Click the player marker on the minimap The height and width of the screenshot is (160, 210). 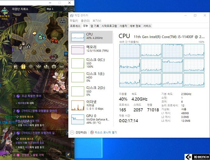(41, 37)
